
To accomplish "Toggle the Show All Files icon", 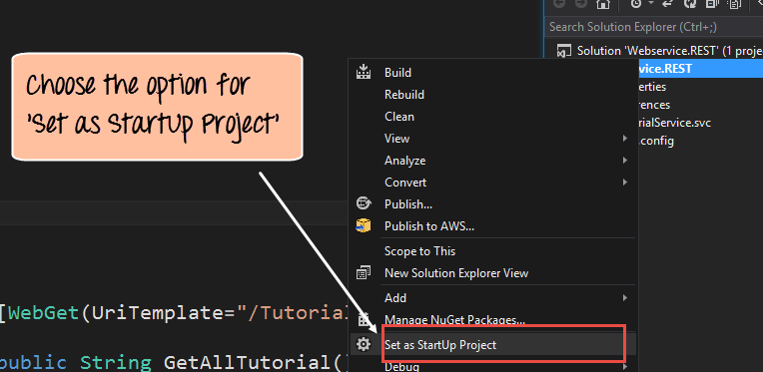I will [734, 4].
